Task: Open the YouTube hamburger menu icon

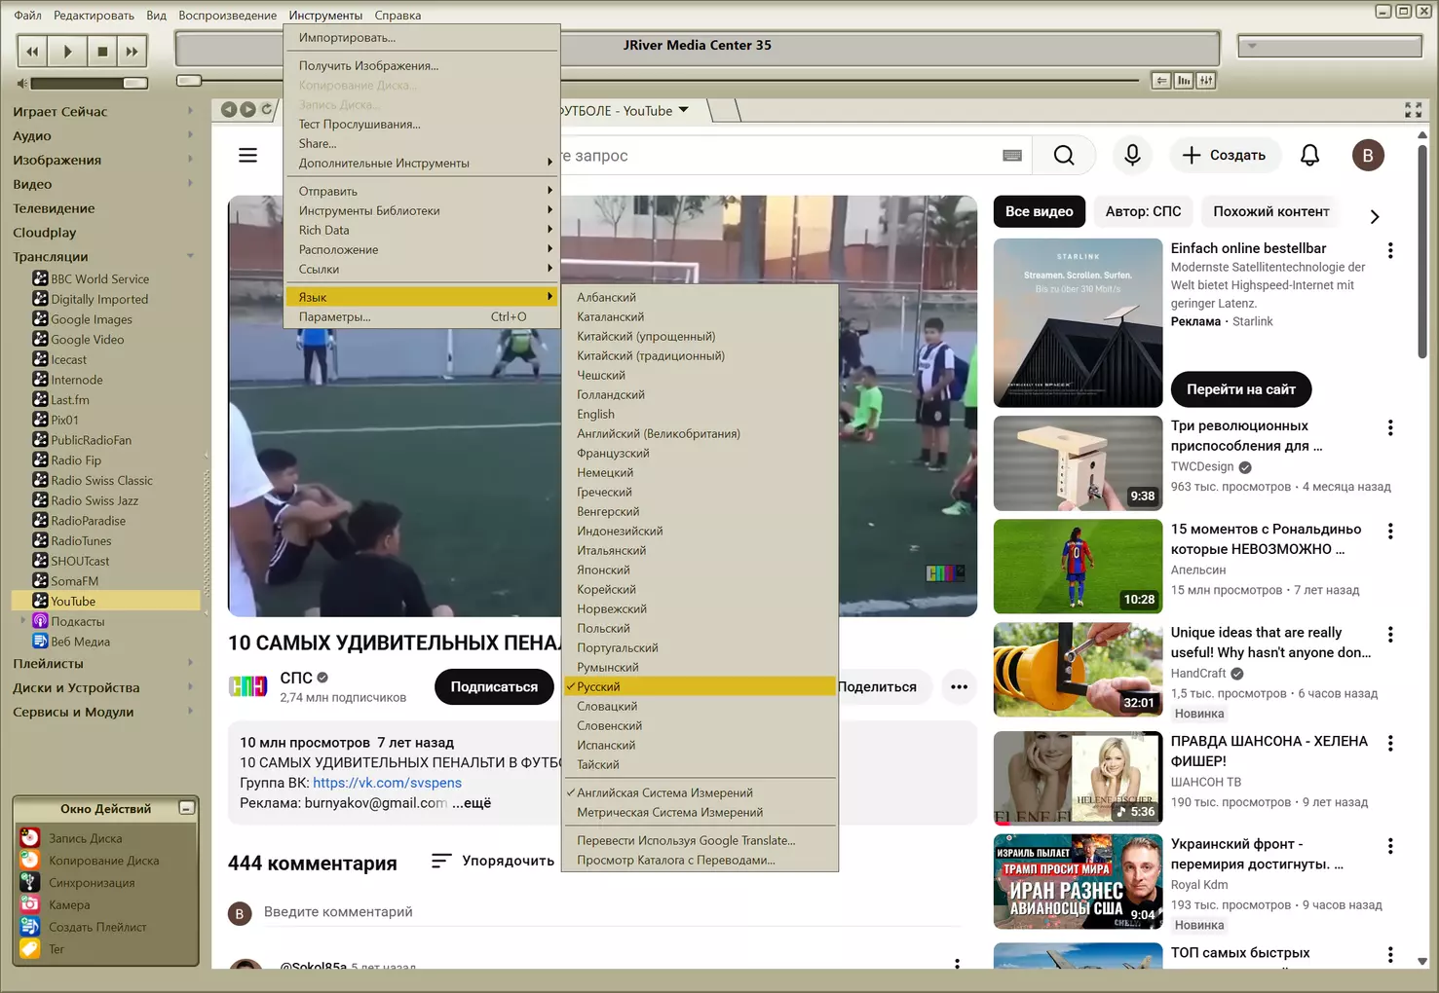Action: [x=248, y=155]
